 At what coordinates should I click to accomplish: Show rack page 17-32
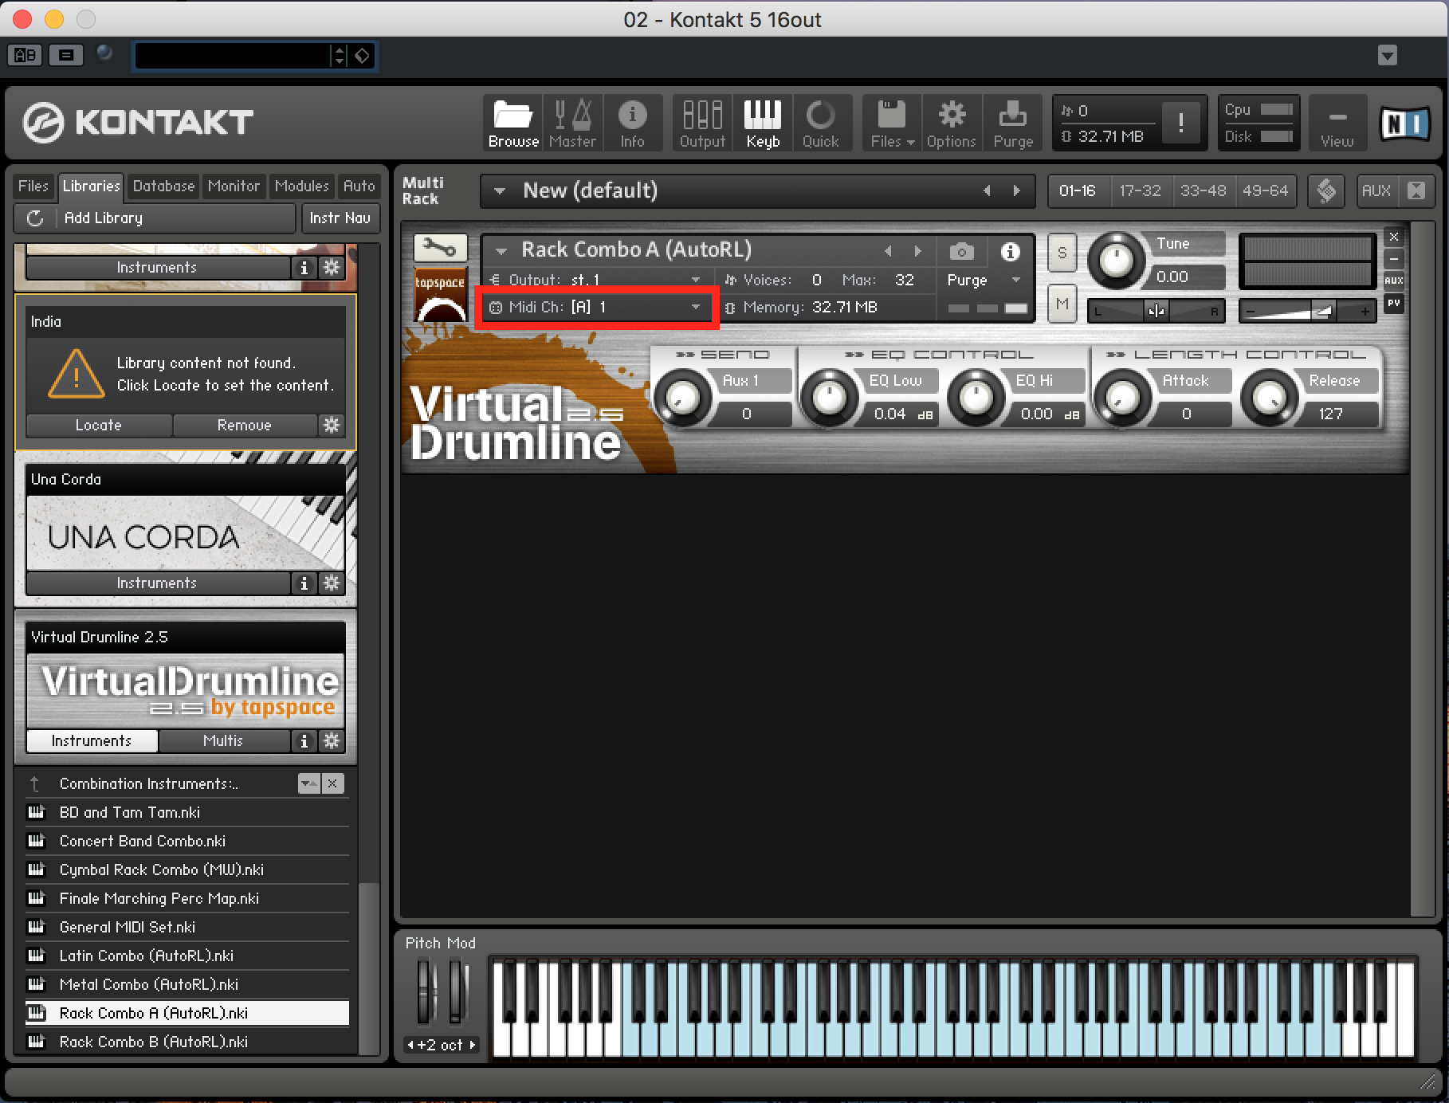coord(1140,190)
